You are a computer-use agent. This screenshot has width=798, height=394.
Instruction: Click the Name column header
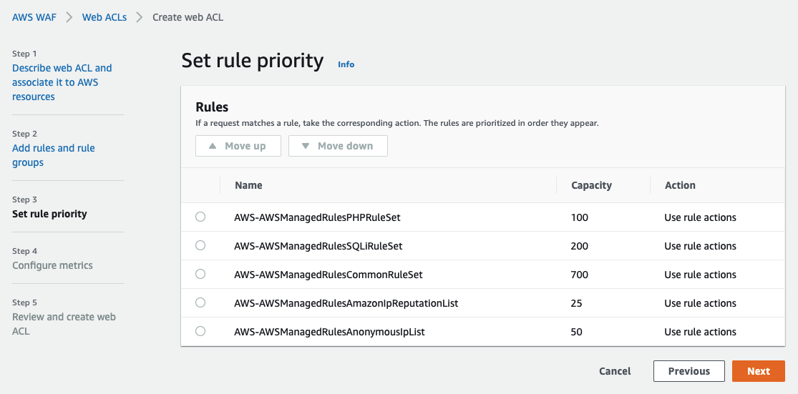(x=248, y=185)
